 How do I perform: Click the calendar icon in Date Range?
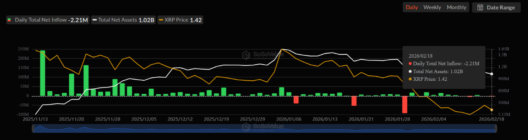480,7
